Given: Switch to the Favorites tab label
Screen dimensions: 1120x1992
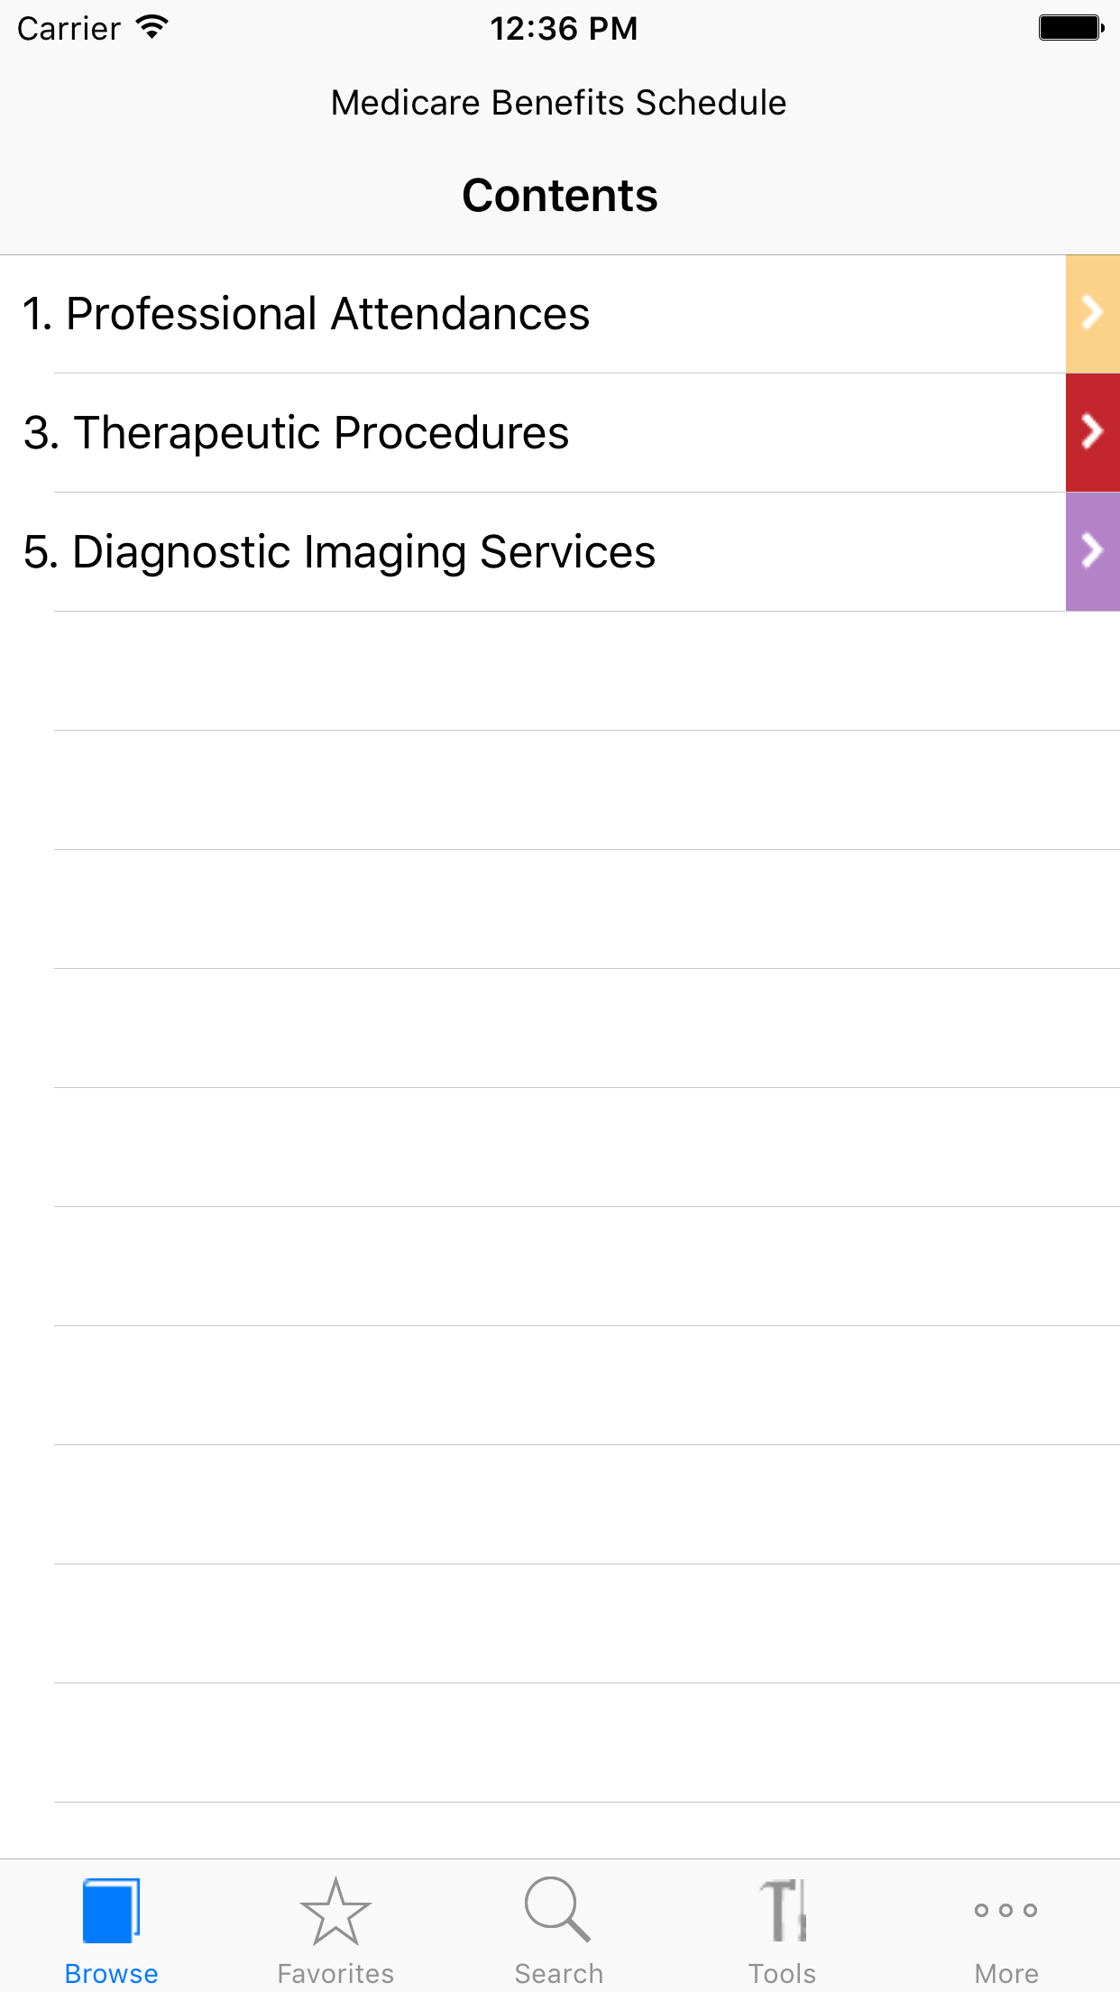Looking at the screenshot, I should pyautogui.click(x=335, y=1973).
